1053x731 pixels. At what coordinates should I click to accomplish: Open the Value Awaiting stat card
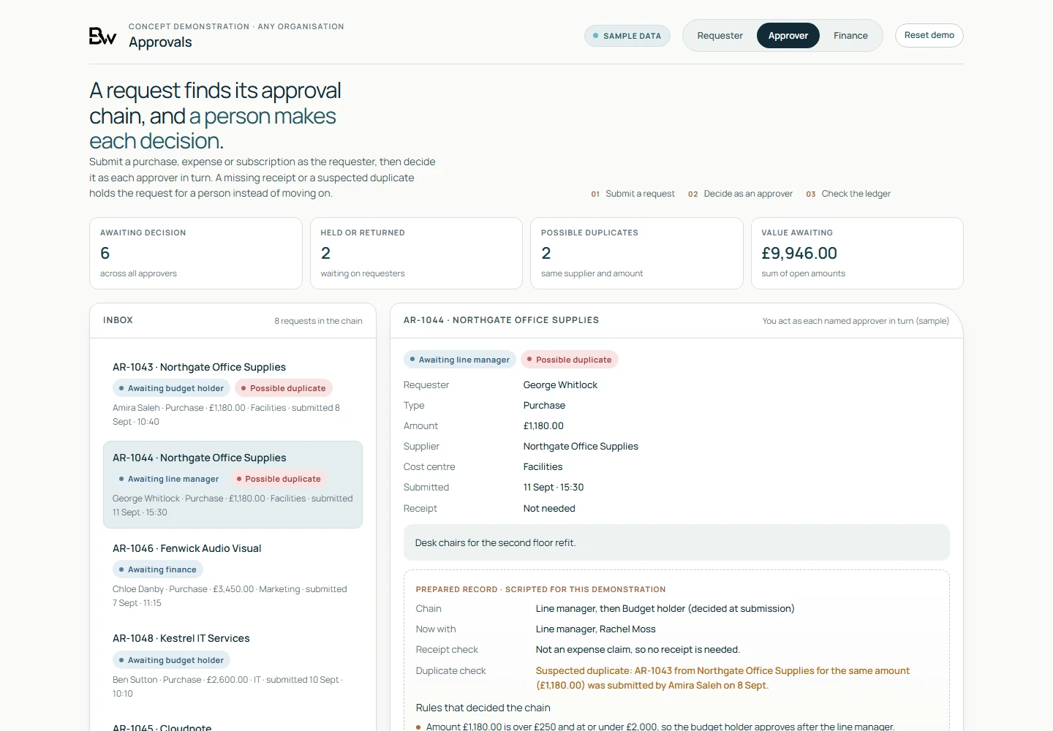[857, 253]
